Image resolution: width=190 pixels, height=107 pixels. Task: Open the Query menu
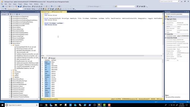coord(15,4)
